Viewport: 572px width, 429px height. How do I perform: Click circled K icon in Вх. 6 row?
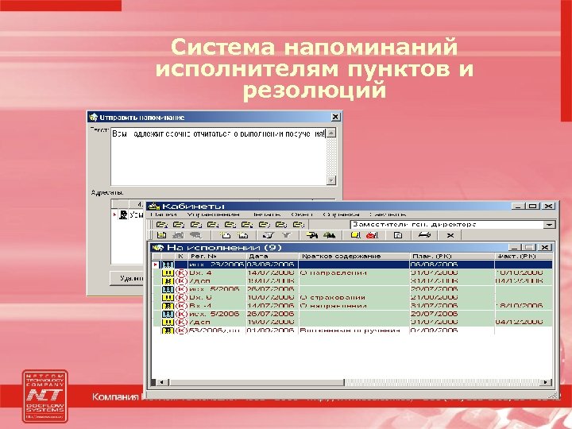click(x=181, y=297)
